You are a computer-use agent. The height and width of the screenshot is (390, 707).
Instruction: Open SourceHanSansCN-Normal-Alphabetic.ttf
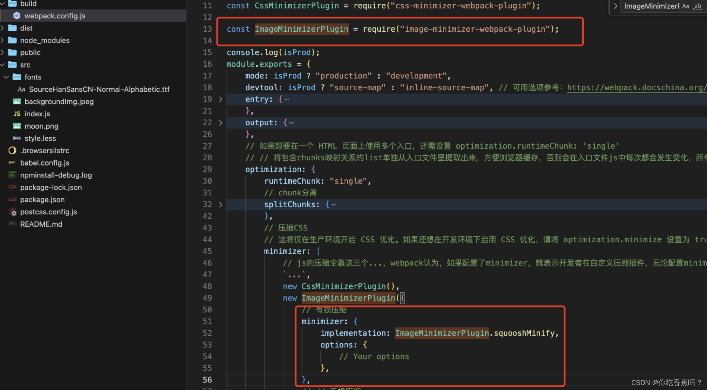click(99, 89)
